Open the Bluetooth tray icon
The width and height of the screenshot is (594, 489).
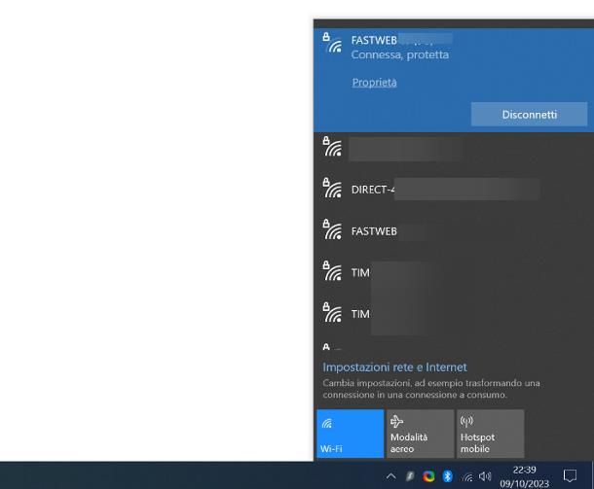(447, 476)
